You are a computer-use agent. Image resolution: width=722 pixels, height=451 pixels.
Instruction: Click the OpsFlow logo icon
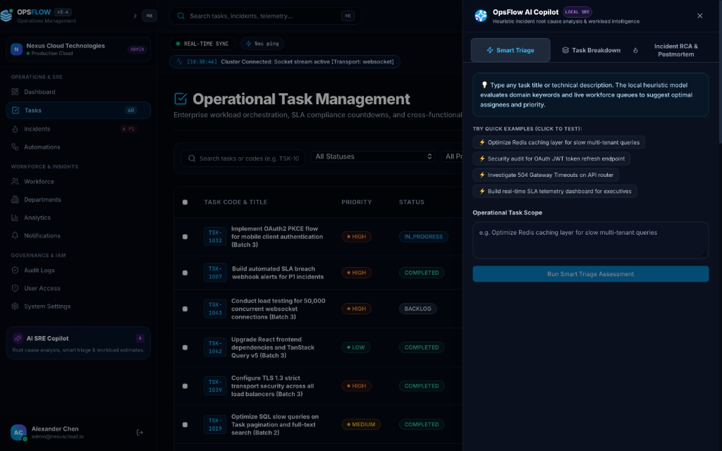(x=6, y=16)
